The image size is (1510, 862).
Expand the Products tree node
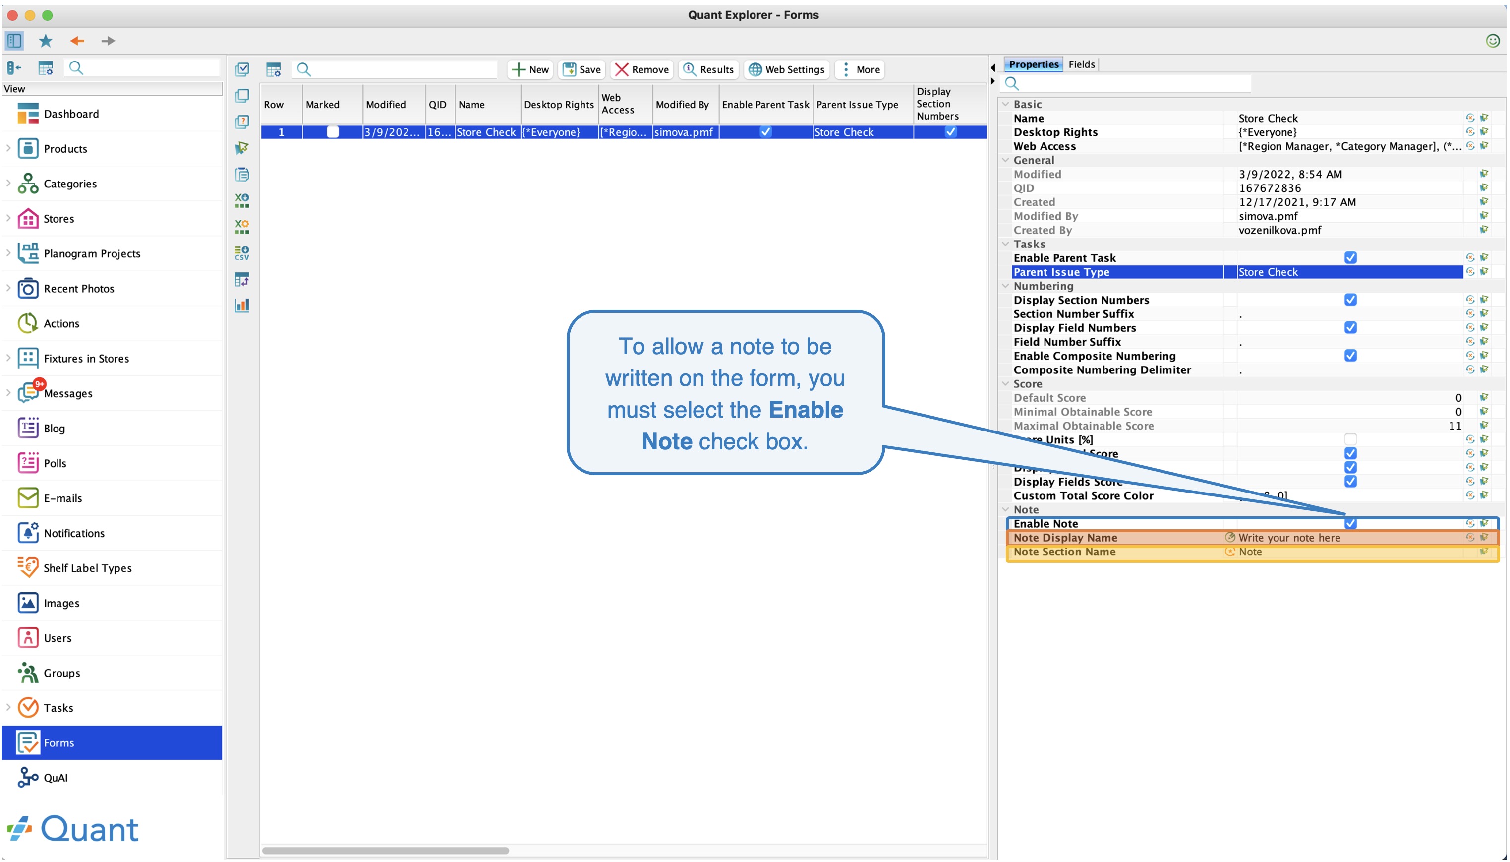[x=8, y=148]
